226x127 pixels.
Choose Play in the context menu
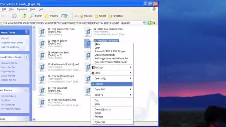click(112, 44)
